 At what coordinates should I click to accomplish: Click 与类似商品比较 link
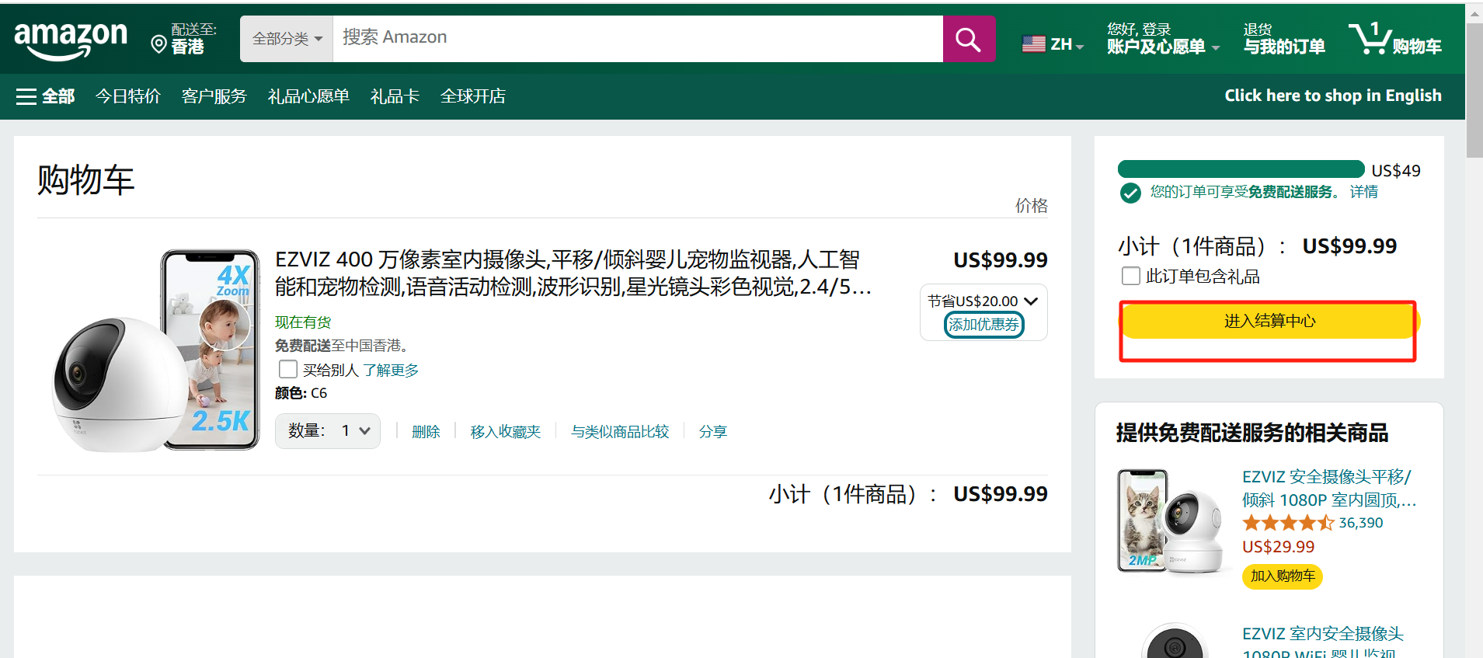[x=620, y=432]
